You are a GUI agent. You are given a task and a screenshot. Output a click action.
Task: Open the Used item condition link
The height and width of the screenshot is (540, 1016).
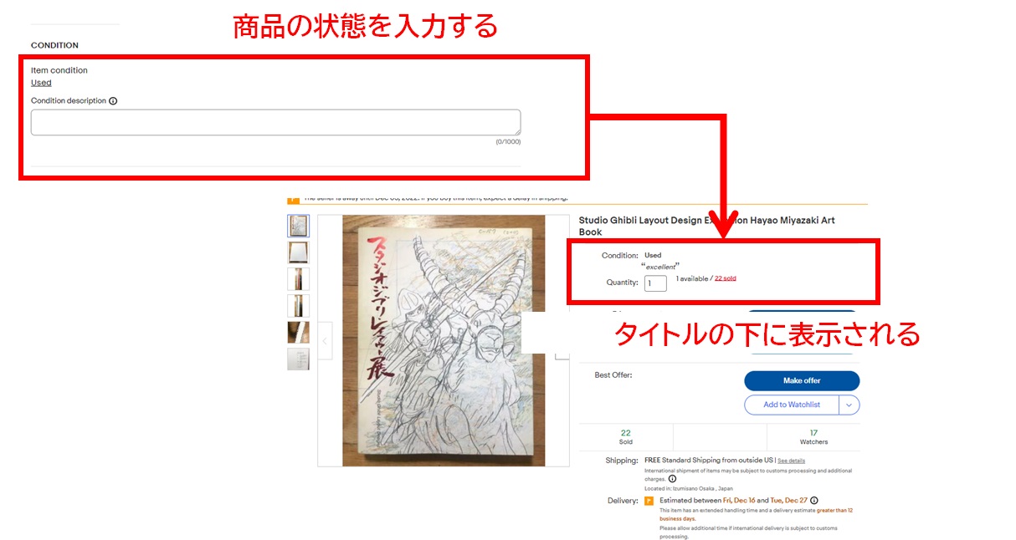[x=41, y=83]
